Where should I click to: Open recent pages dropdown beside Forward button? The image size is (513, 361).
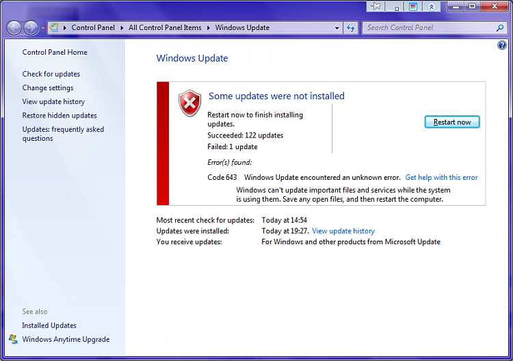42,28
